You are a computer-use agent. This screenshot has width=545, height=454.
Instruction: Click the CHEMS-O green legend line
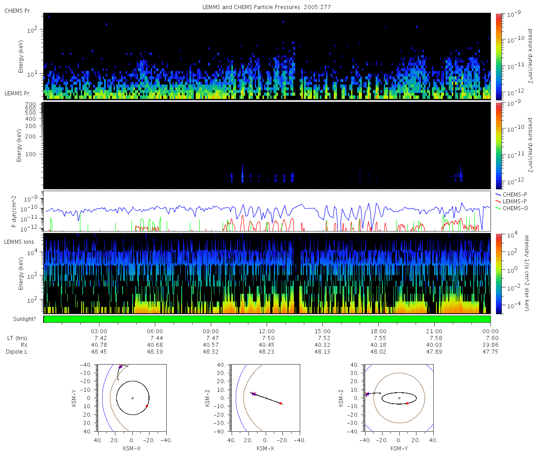[498, 208]
